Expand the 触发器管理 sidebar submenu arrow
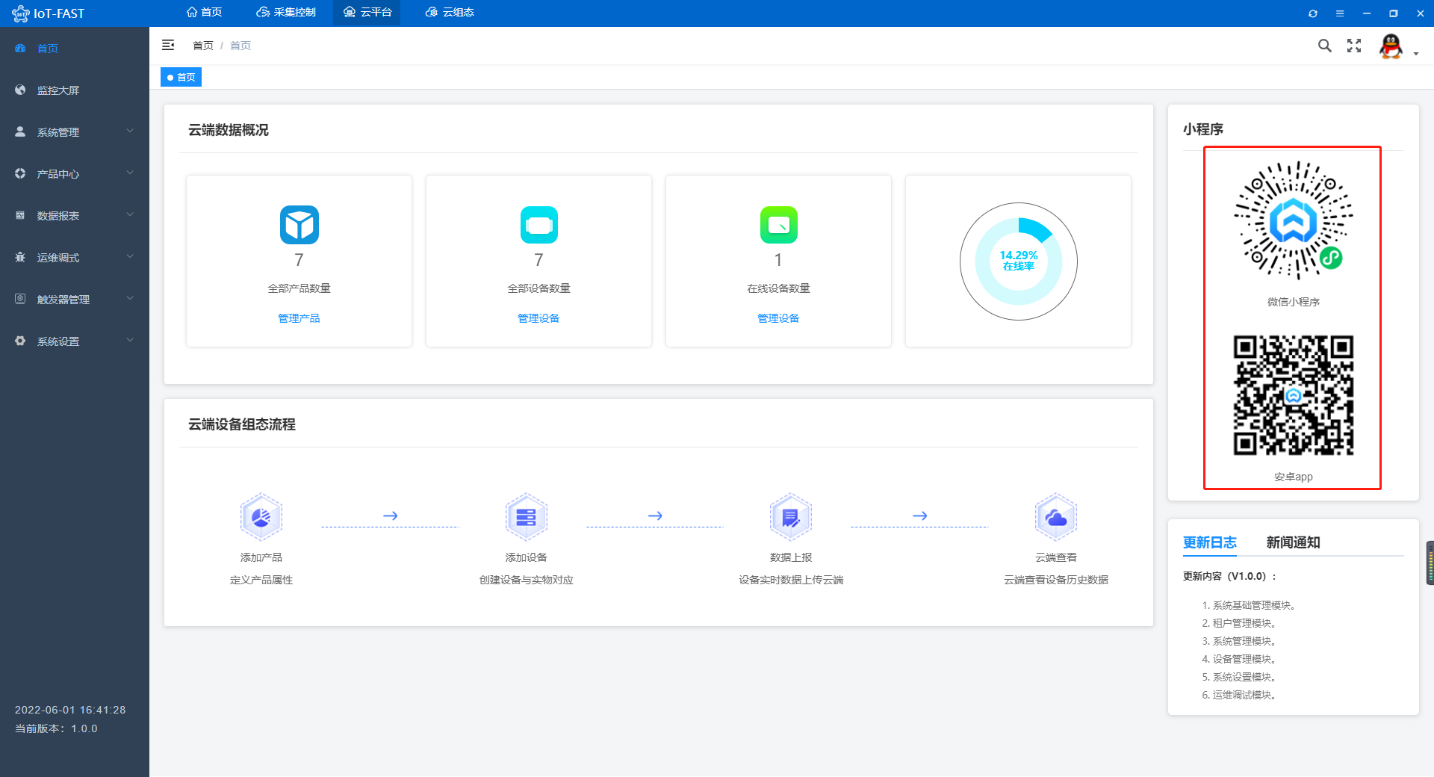The width and height of the screenshot is (1434, 777). 130,298
